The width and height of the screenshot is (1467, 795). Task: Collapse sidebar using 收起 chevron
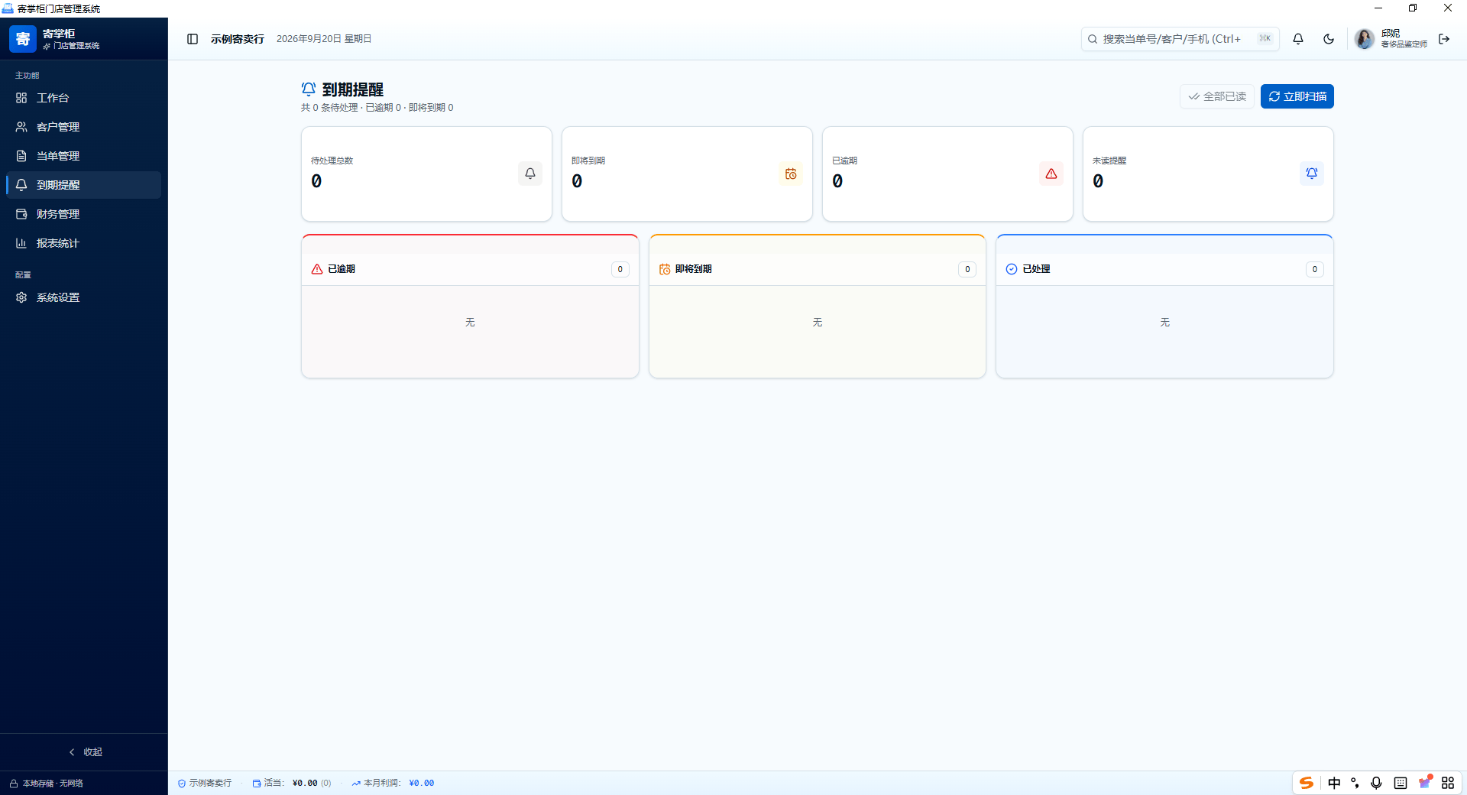pyautogui.click(x=84, y=752)
